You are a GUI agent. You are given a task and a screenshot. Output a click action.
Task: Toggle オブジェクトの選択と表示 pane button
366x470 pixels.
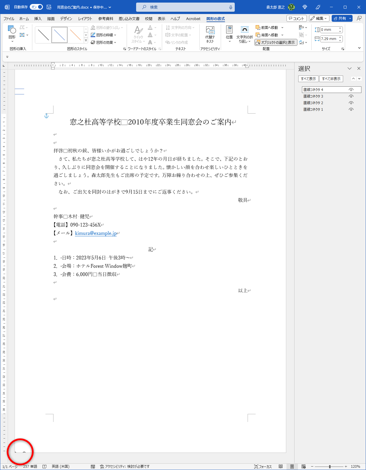point(276,42)
